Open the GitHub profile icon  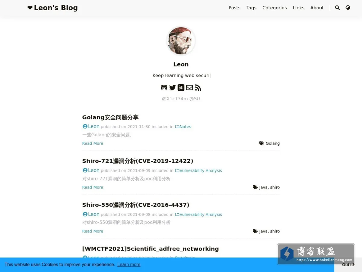[164, 88]
